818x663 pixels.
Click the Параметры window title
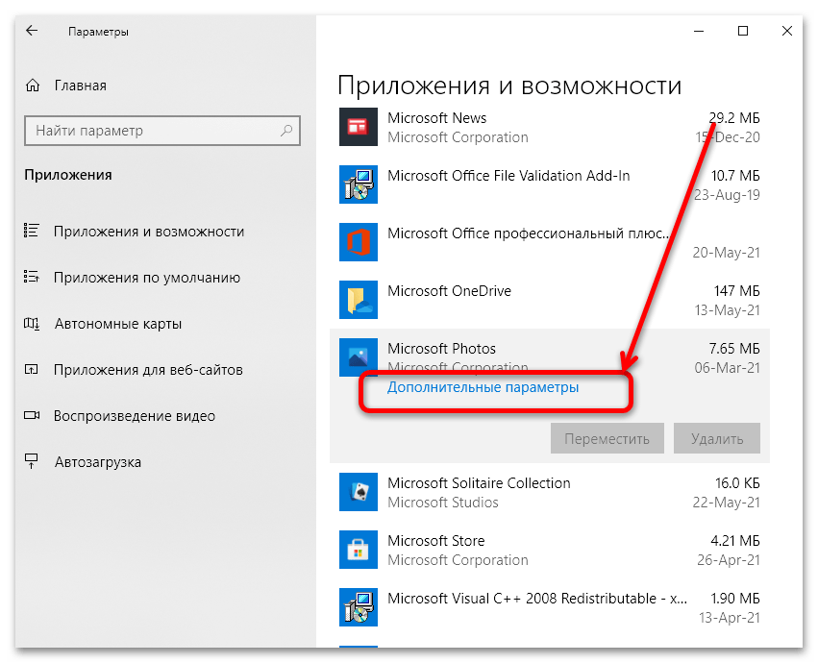[98, 32]
